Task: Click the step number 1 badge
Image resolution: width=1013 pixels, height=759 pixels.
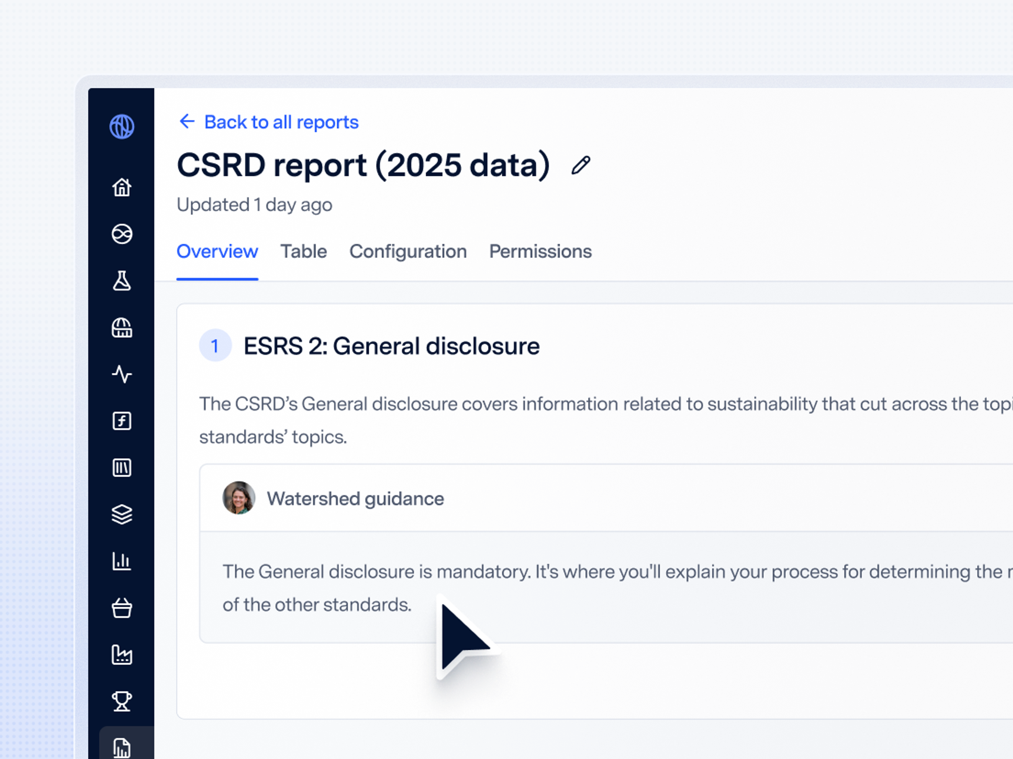Action: (x=215, y=346)
